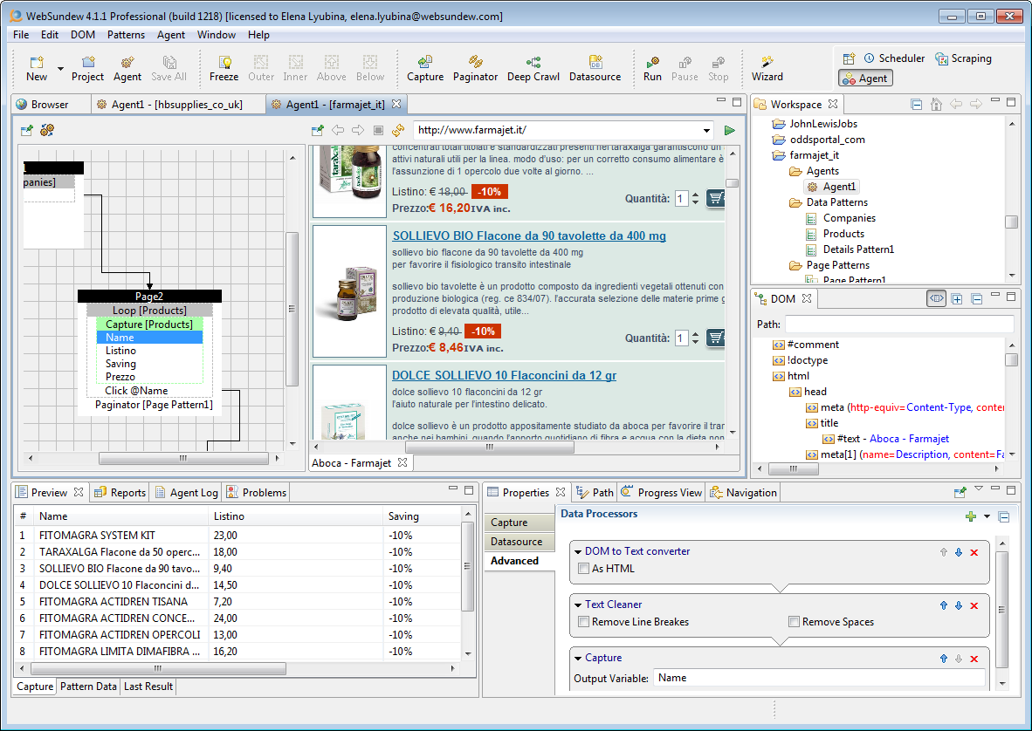This screenshot has width=1032, height=731.
Task: Open the Agent Log tab
Action: (x=187, y=492)
